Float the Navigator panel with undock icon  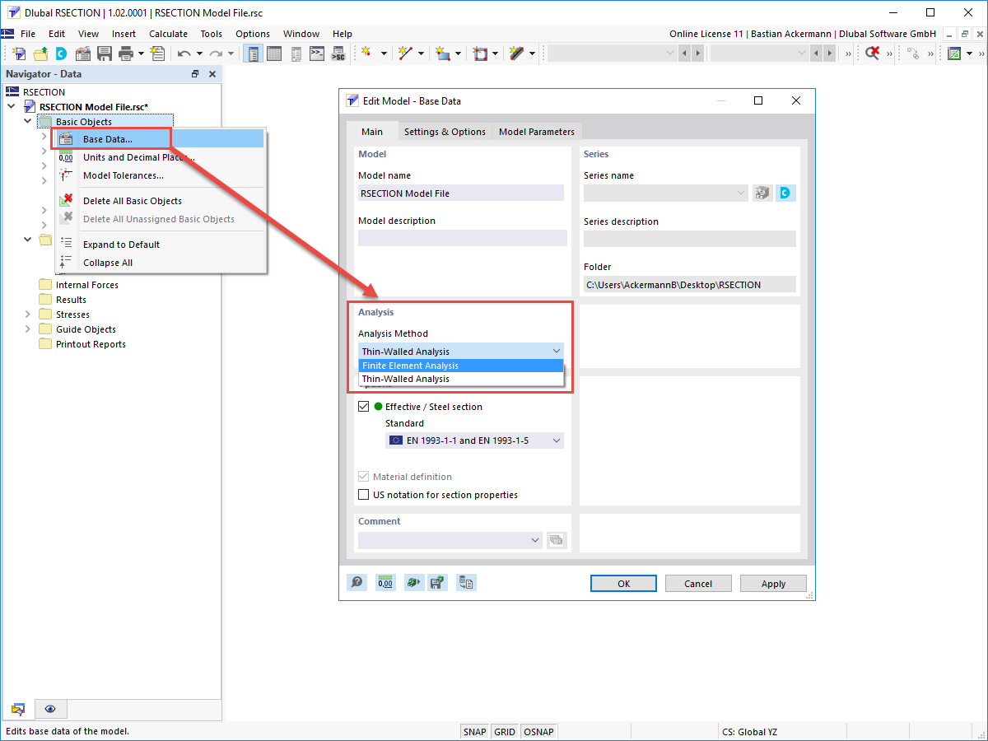click(x=195, y=74)
